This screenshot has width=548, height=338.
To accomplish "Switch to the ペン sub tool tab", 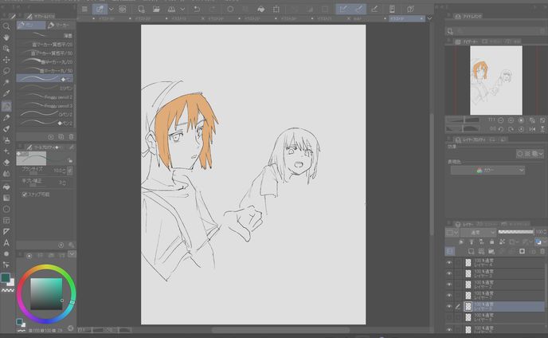I will [32, 25].
